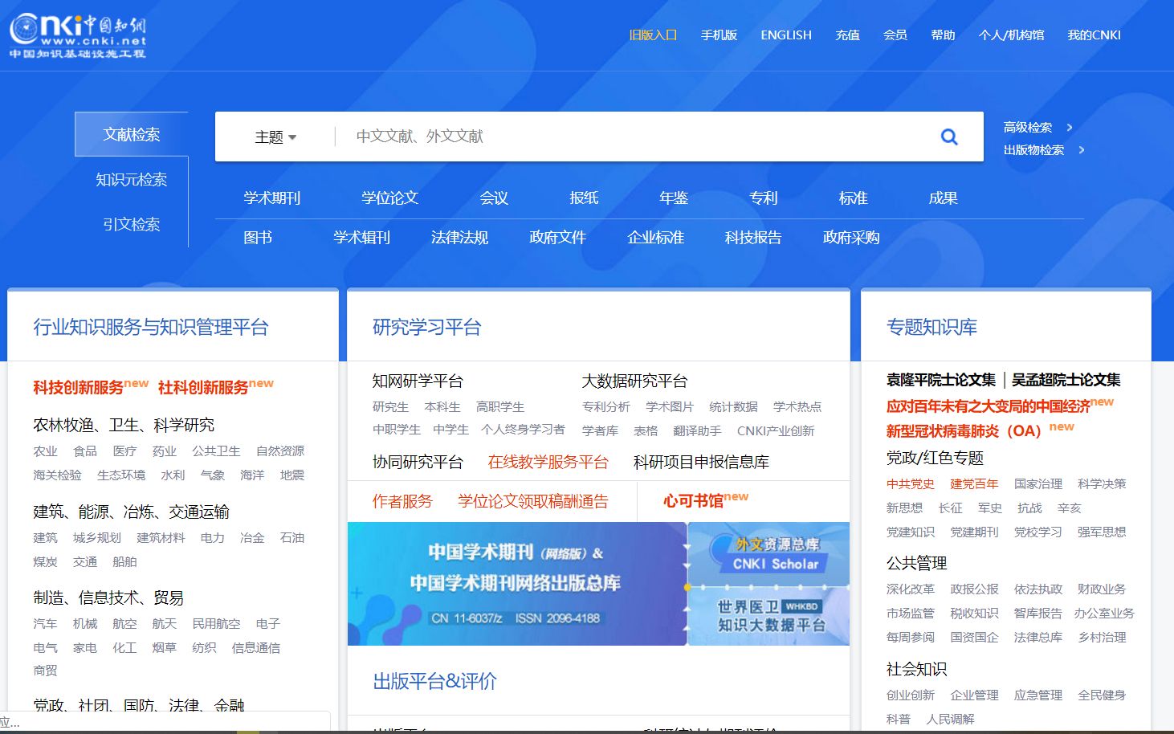
Task: Open 大数据研究平台
Action: [x=634, y=381]
